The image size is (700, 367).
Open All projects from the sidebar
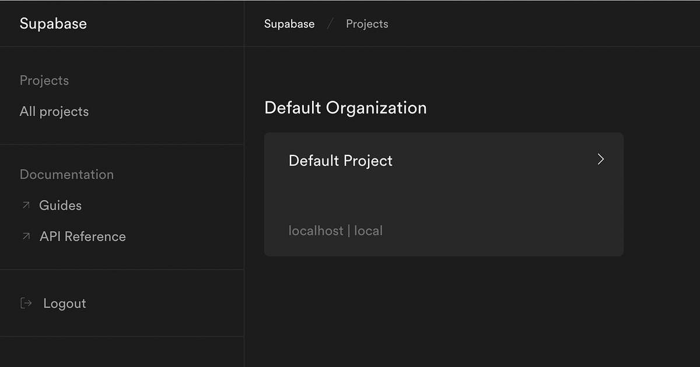tap(54, 111)
